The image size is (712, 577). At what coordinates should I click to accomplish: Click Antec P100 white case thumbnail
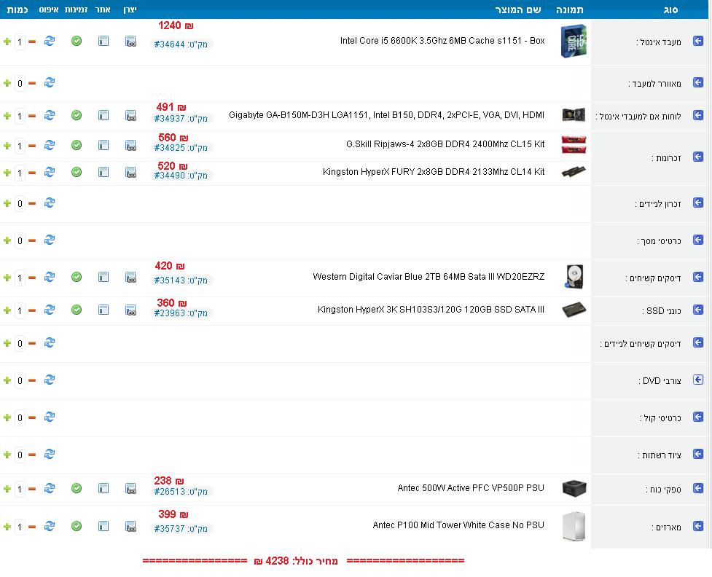pyautogui.click(x=574, y=526)
